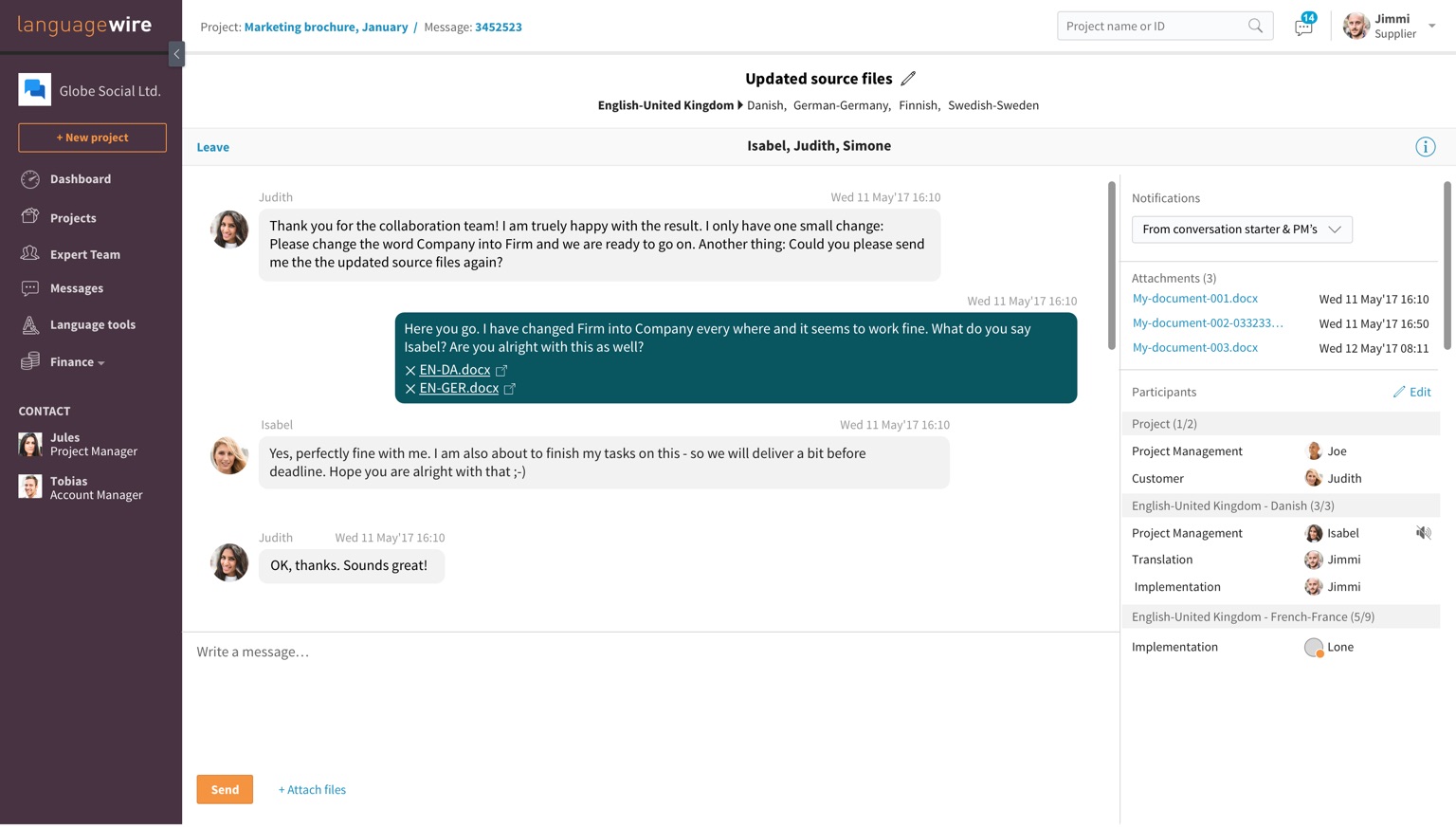Image resolution: width=1456 pixels, height=827 pixels.
Task: Open EN-GER.docx in new window icon
Action: (510, 389)
